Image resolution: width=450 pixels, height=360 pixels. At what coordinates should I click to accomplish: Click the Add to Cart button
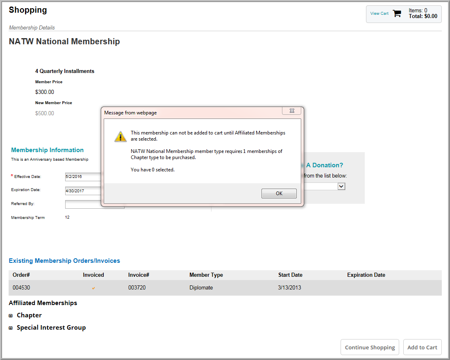point(422,347)
